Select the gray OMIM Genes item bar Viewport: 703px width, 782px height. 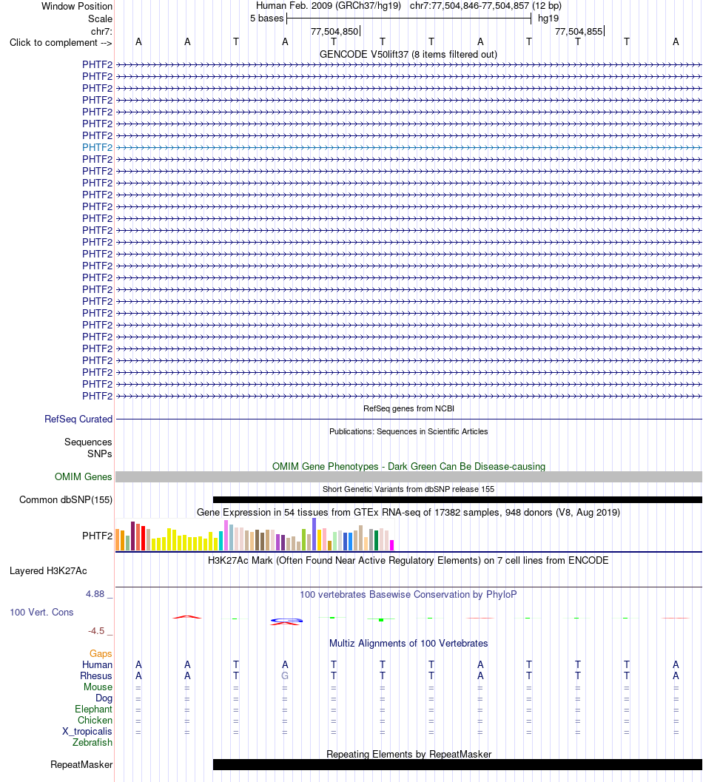(x=408, y=476)
